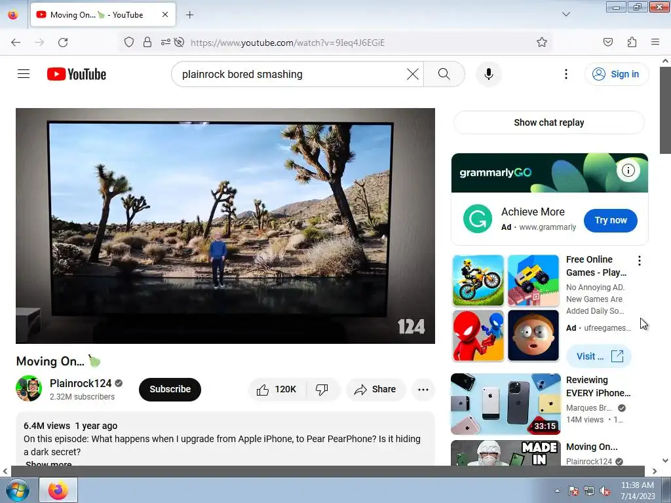Open the site permissions icon in address bar
671x503 pixels.
click(x=165, y=43)
